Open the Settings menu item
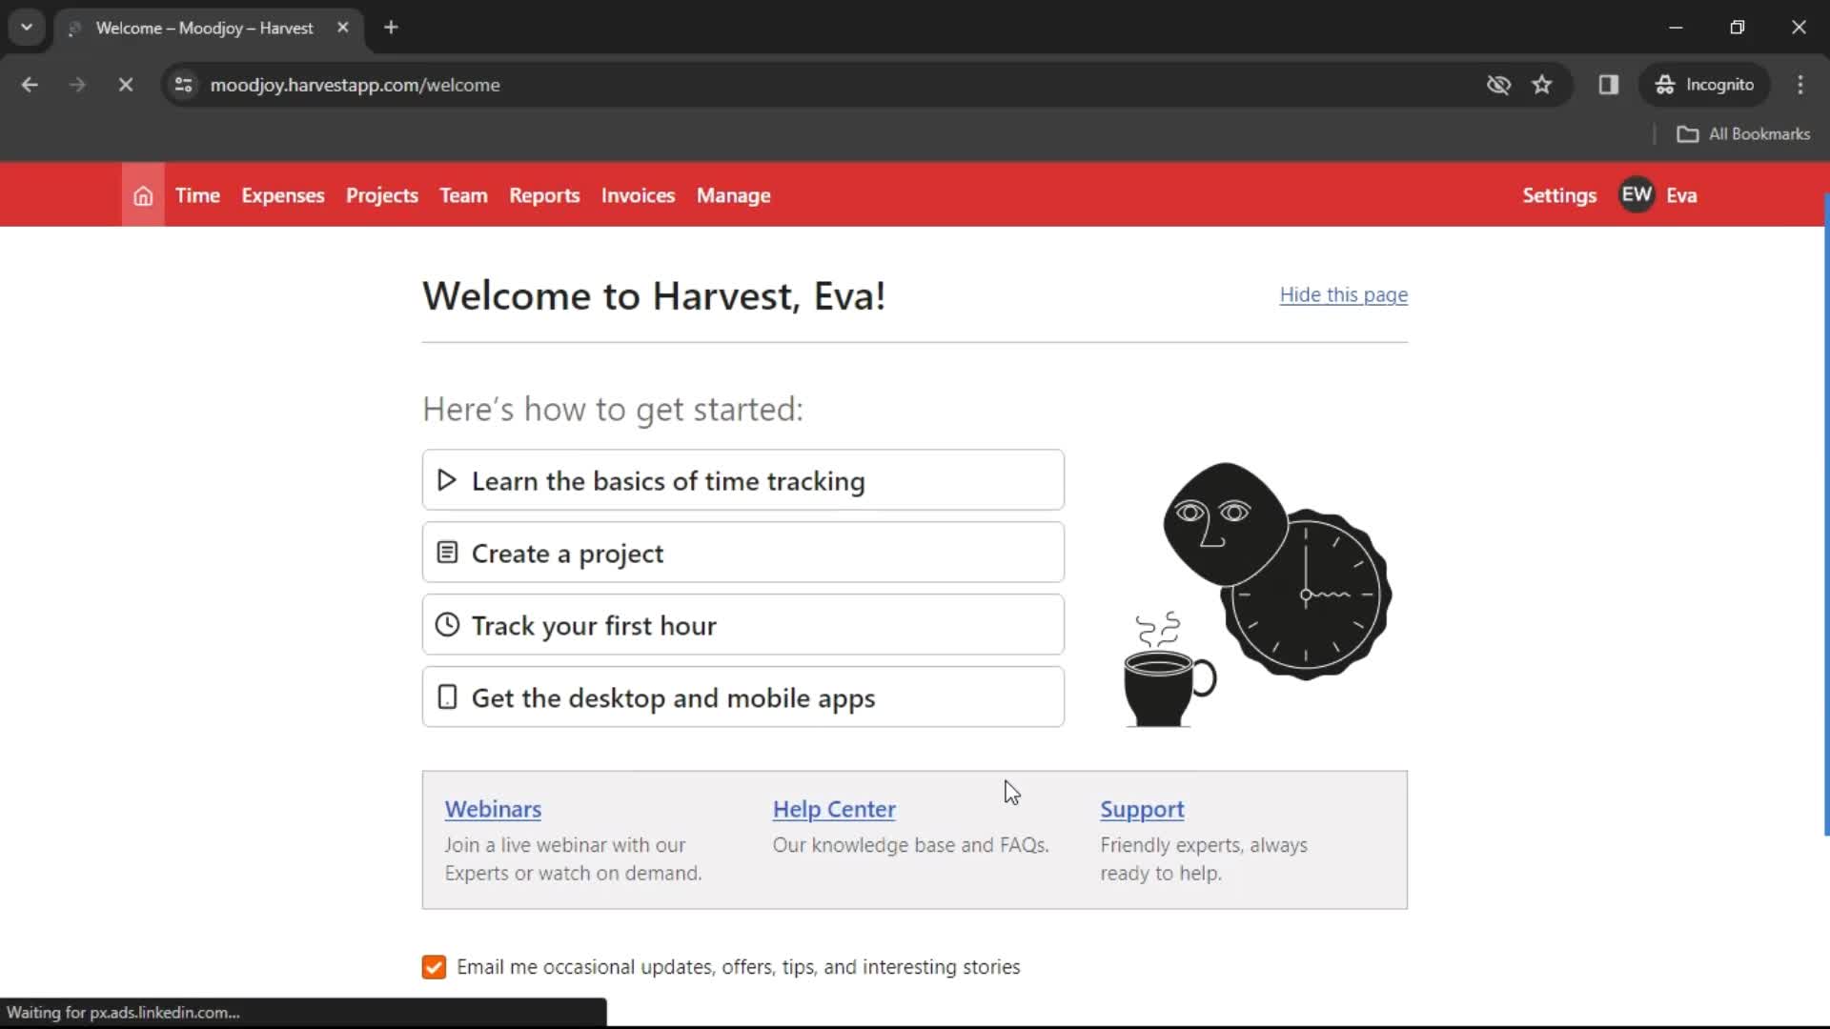 (1558, 194)
